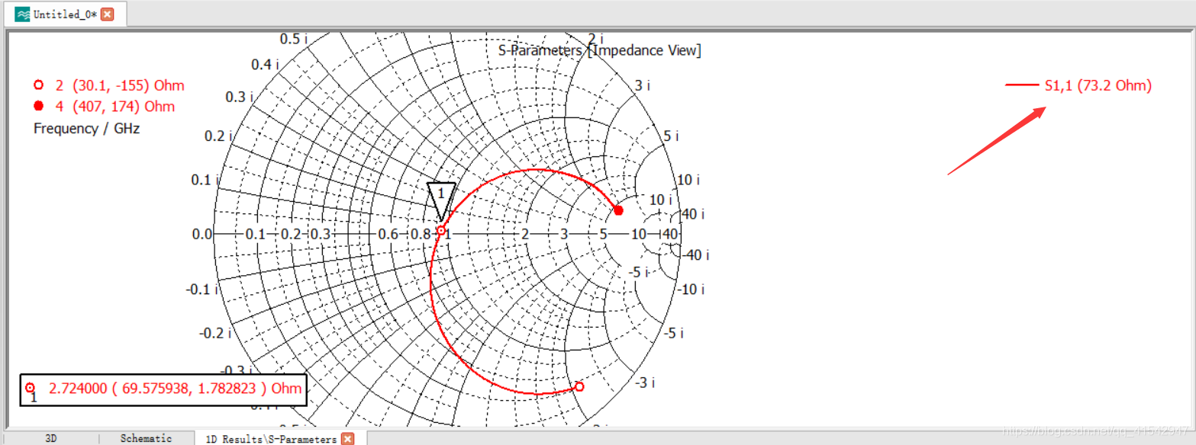
Task: Click the -0.2 i reactance label
Action: tap(214, 333)
